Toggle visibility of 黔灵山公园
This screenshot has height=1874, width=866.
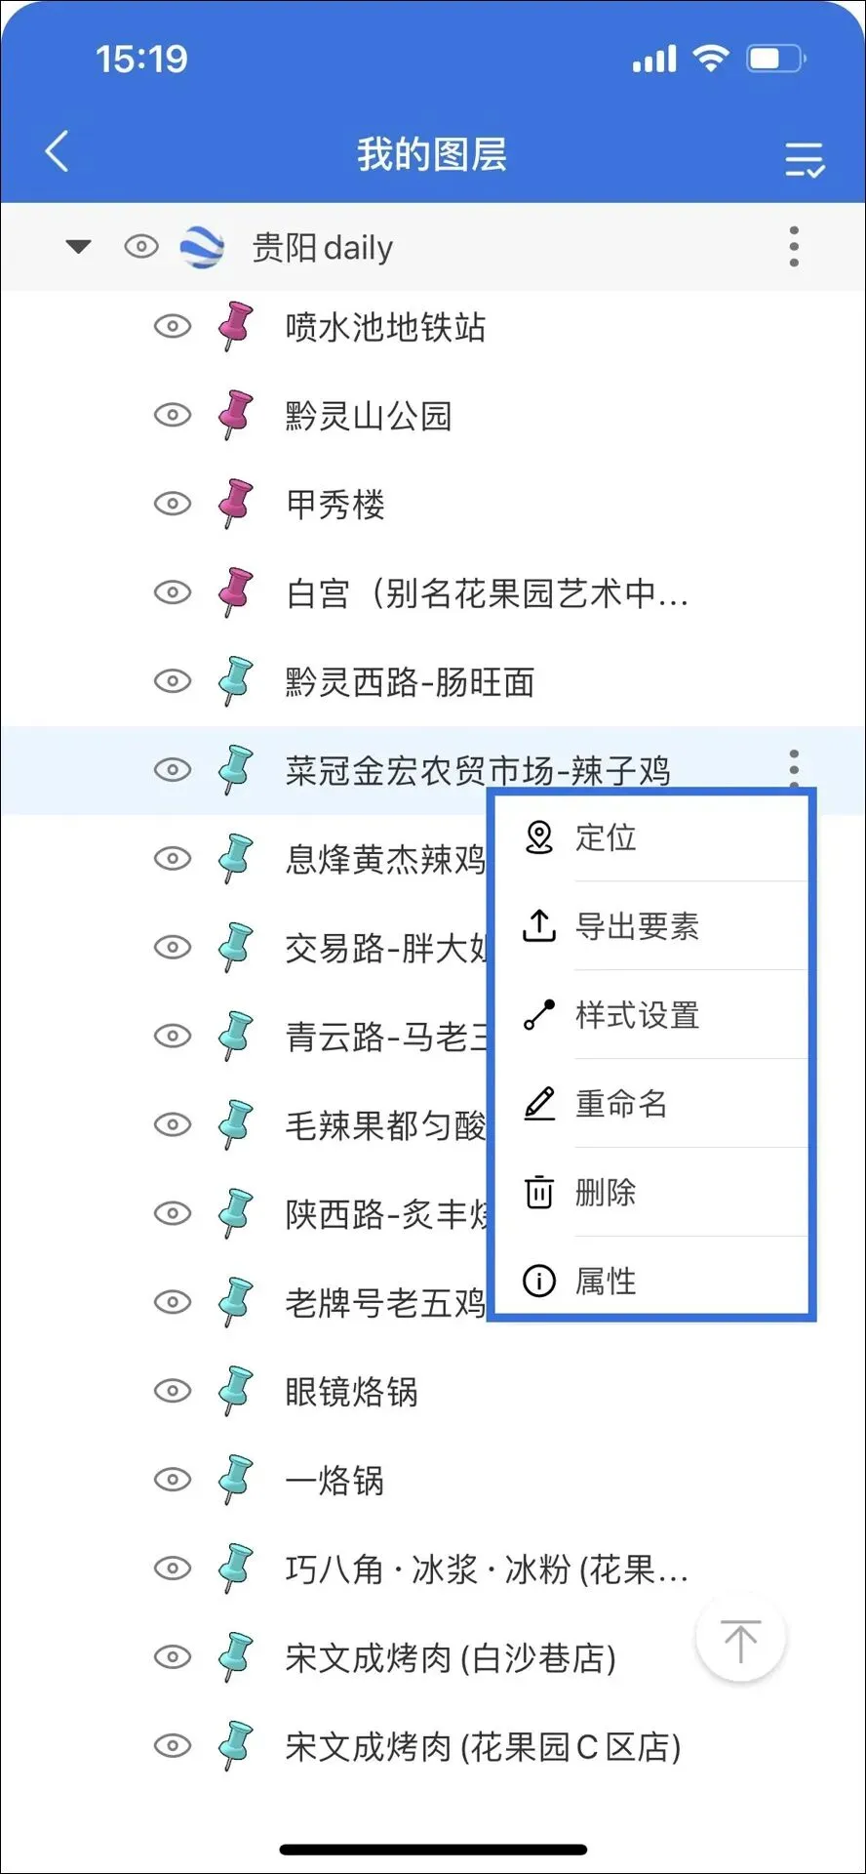[x=173, y=415]
